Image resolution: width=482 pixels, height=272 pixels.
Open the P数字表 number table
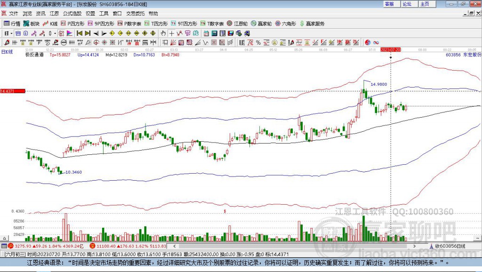pyautogui.click(x=129, y=24)
